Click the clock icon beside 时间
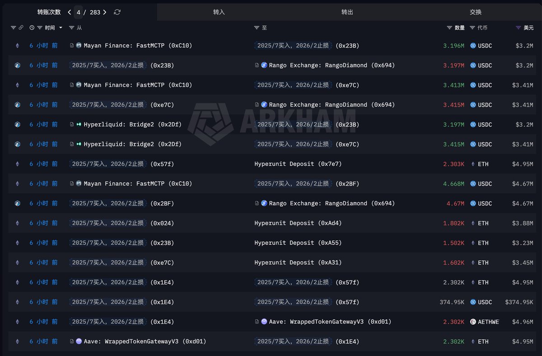The width and height of the screenshot is (542, 356). [x=32, y=28]
